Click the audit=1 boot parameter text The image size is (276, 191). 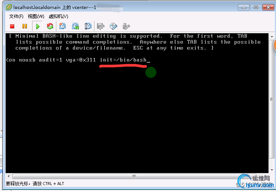50,60
